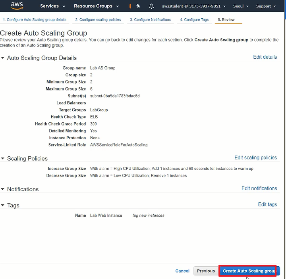The width and height of the screenshot is (286, 279).
Task: Click the Previous button
Action: coord(206,271)
